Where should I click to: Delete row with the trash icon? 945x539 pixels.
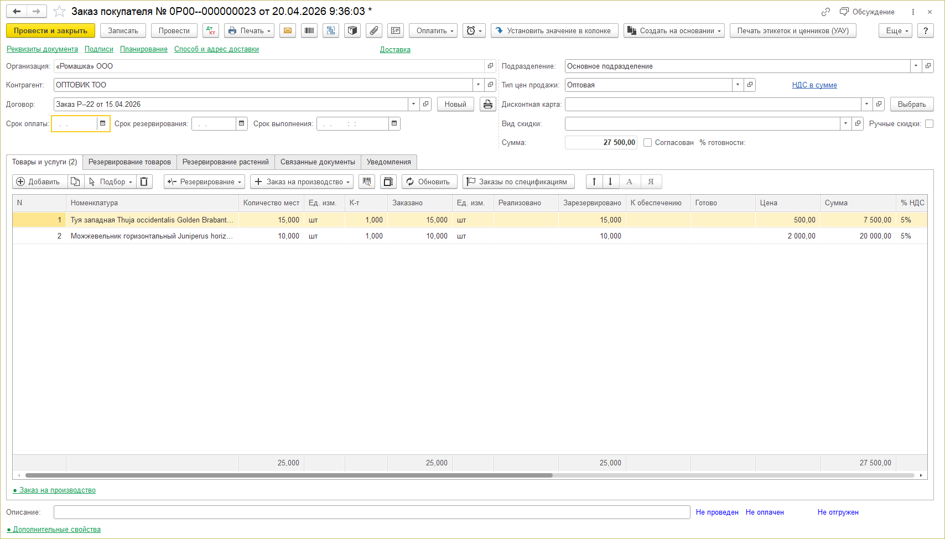144,182
